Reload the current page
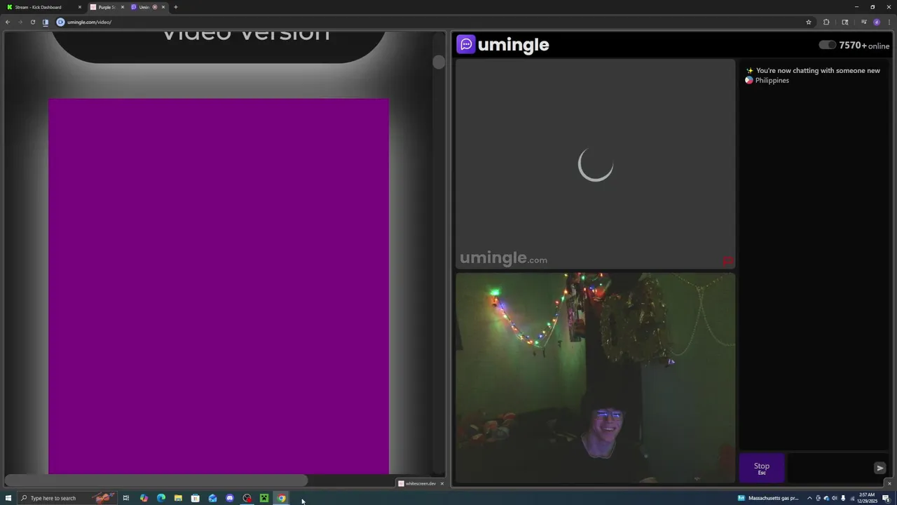Image resolution: width=897 pixels, height=505 pixels. pos(32,22)
